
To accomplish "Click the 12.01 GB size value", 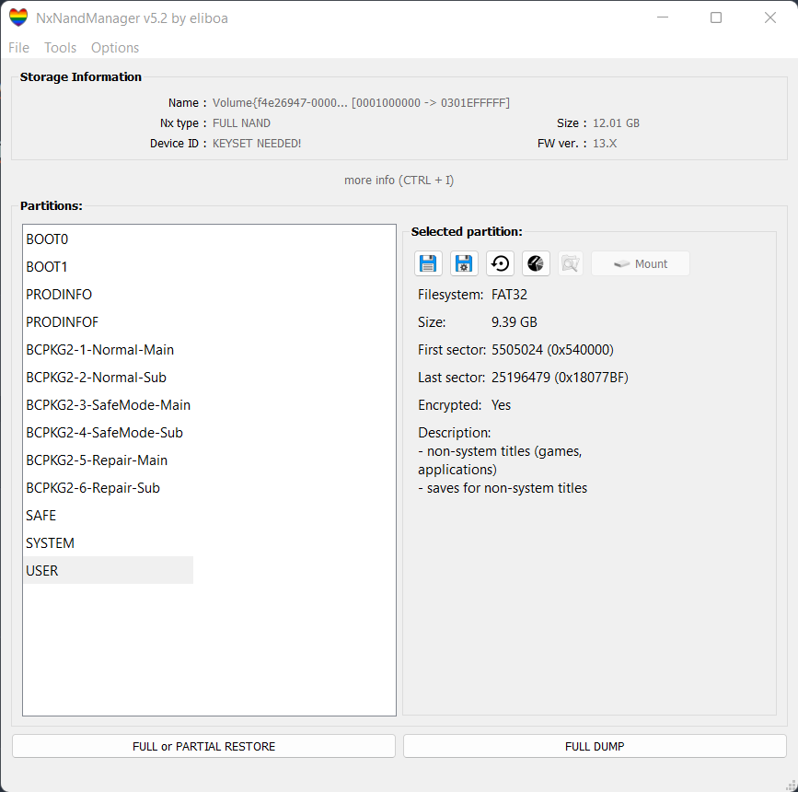I will point(616,123).
